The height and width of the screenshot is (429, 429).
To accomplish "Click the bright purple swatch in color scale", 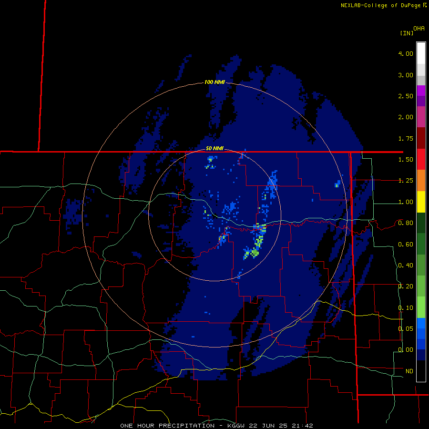I will coord(421,91).
